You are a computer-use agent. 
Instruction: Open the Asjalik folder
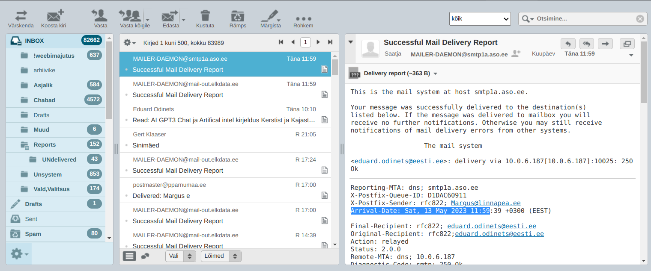(55, 85)
